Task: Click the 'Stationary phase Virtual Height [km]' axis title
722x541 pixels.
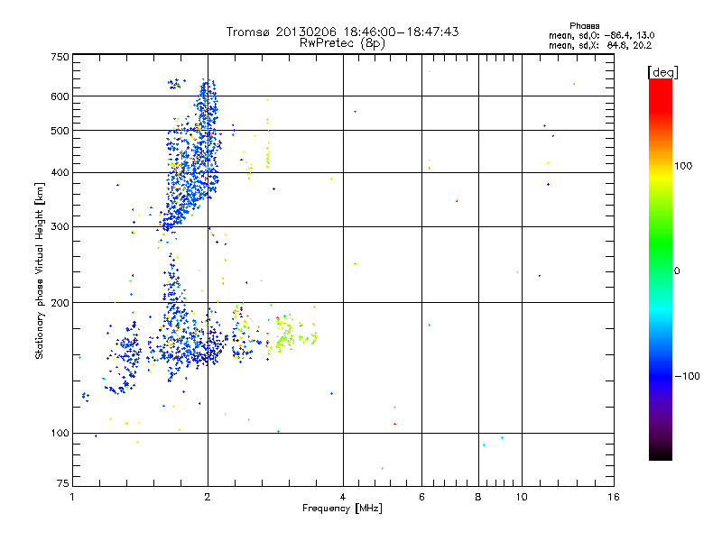Action: (x=40, y=270)
